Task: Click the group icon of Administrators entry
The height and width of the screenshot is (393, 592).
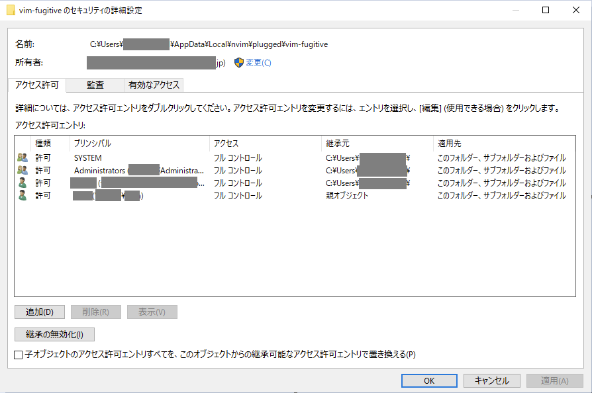Action: [x=23, y=170]
